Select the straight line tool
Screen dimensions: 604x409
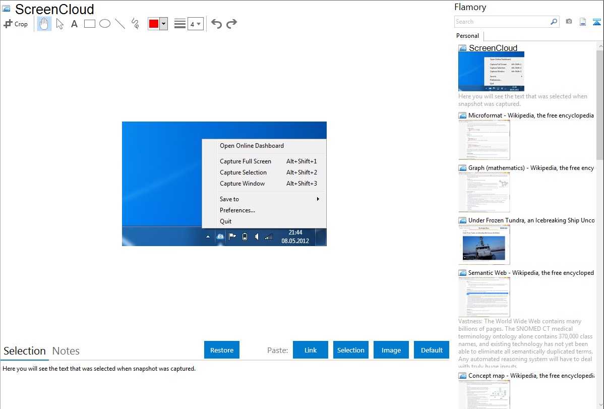click(x=120, y=24)
